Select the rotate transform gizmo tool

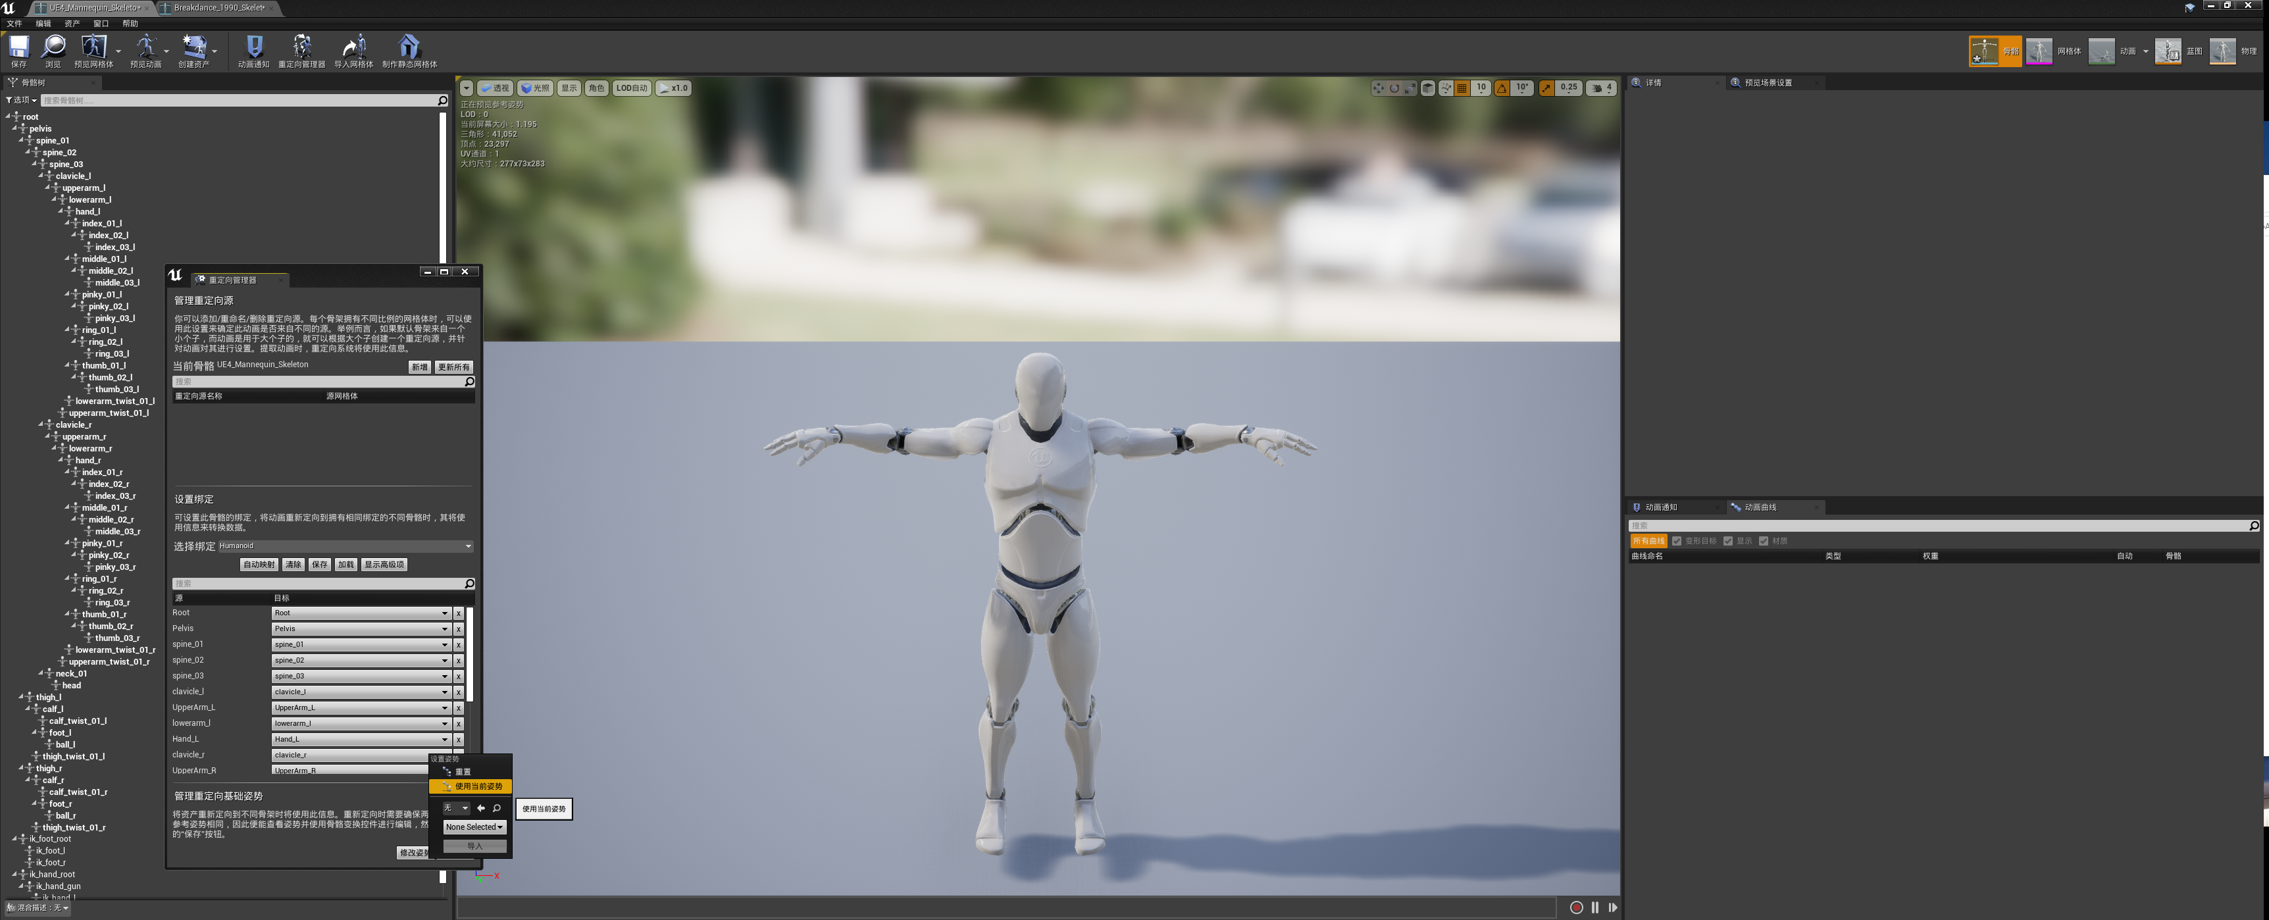[x=1394, y=88]
